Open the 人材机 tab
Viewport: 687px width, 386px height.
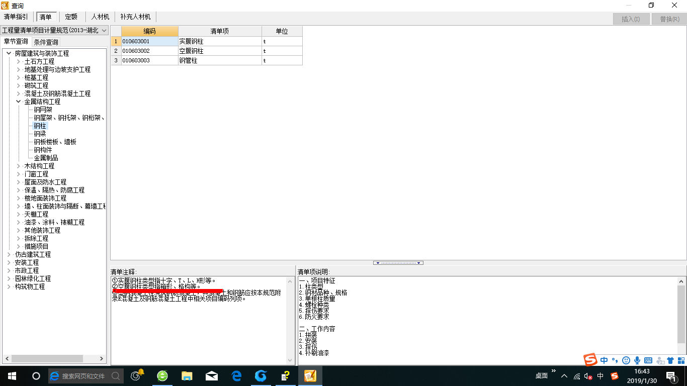[100, 17]
